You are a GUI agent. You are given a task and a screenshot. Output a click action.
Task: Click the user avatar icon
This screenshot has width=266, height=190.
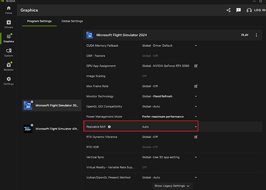click(x=249, y=10)
